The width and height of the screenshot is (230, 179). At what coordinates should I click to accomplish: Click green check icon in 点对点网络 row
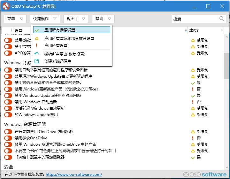[193, 96]
